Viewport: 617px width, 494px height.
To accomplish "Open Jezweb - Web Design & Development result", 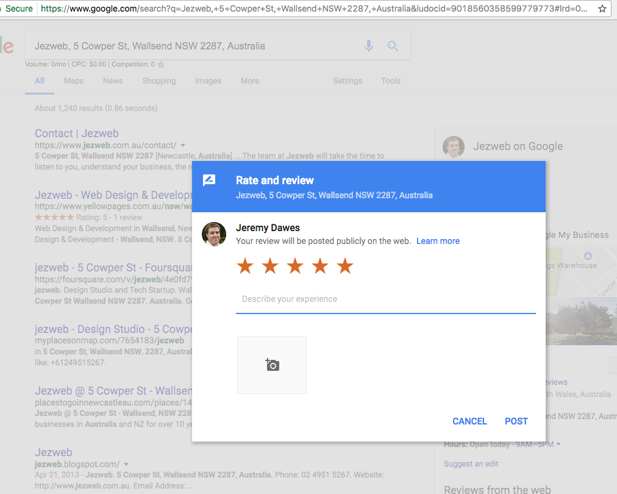I will point(113,195).
